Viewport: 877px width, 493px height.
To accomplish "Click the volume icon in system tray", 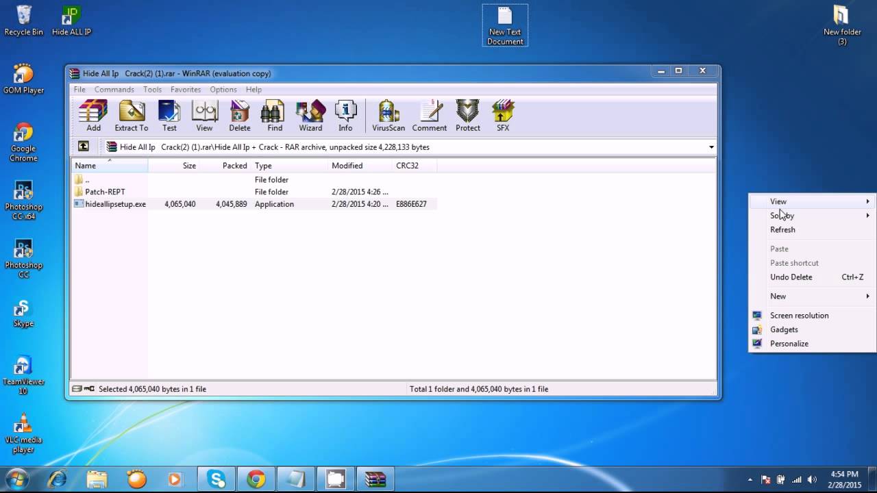I will pos(813,479).
